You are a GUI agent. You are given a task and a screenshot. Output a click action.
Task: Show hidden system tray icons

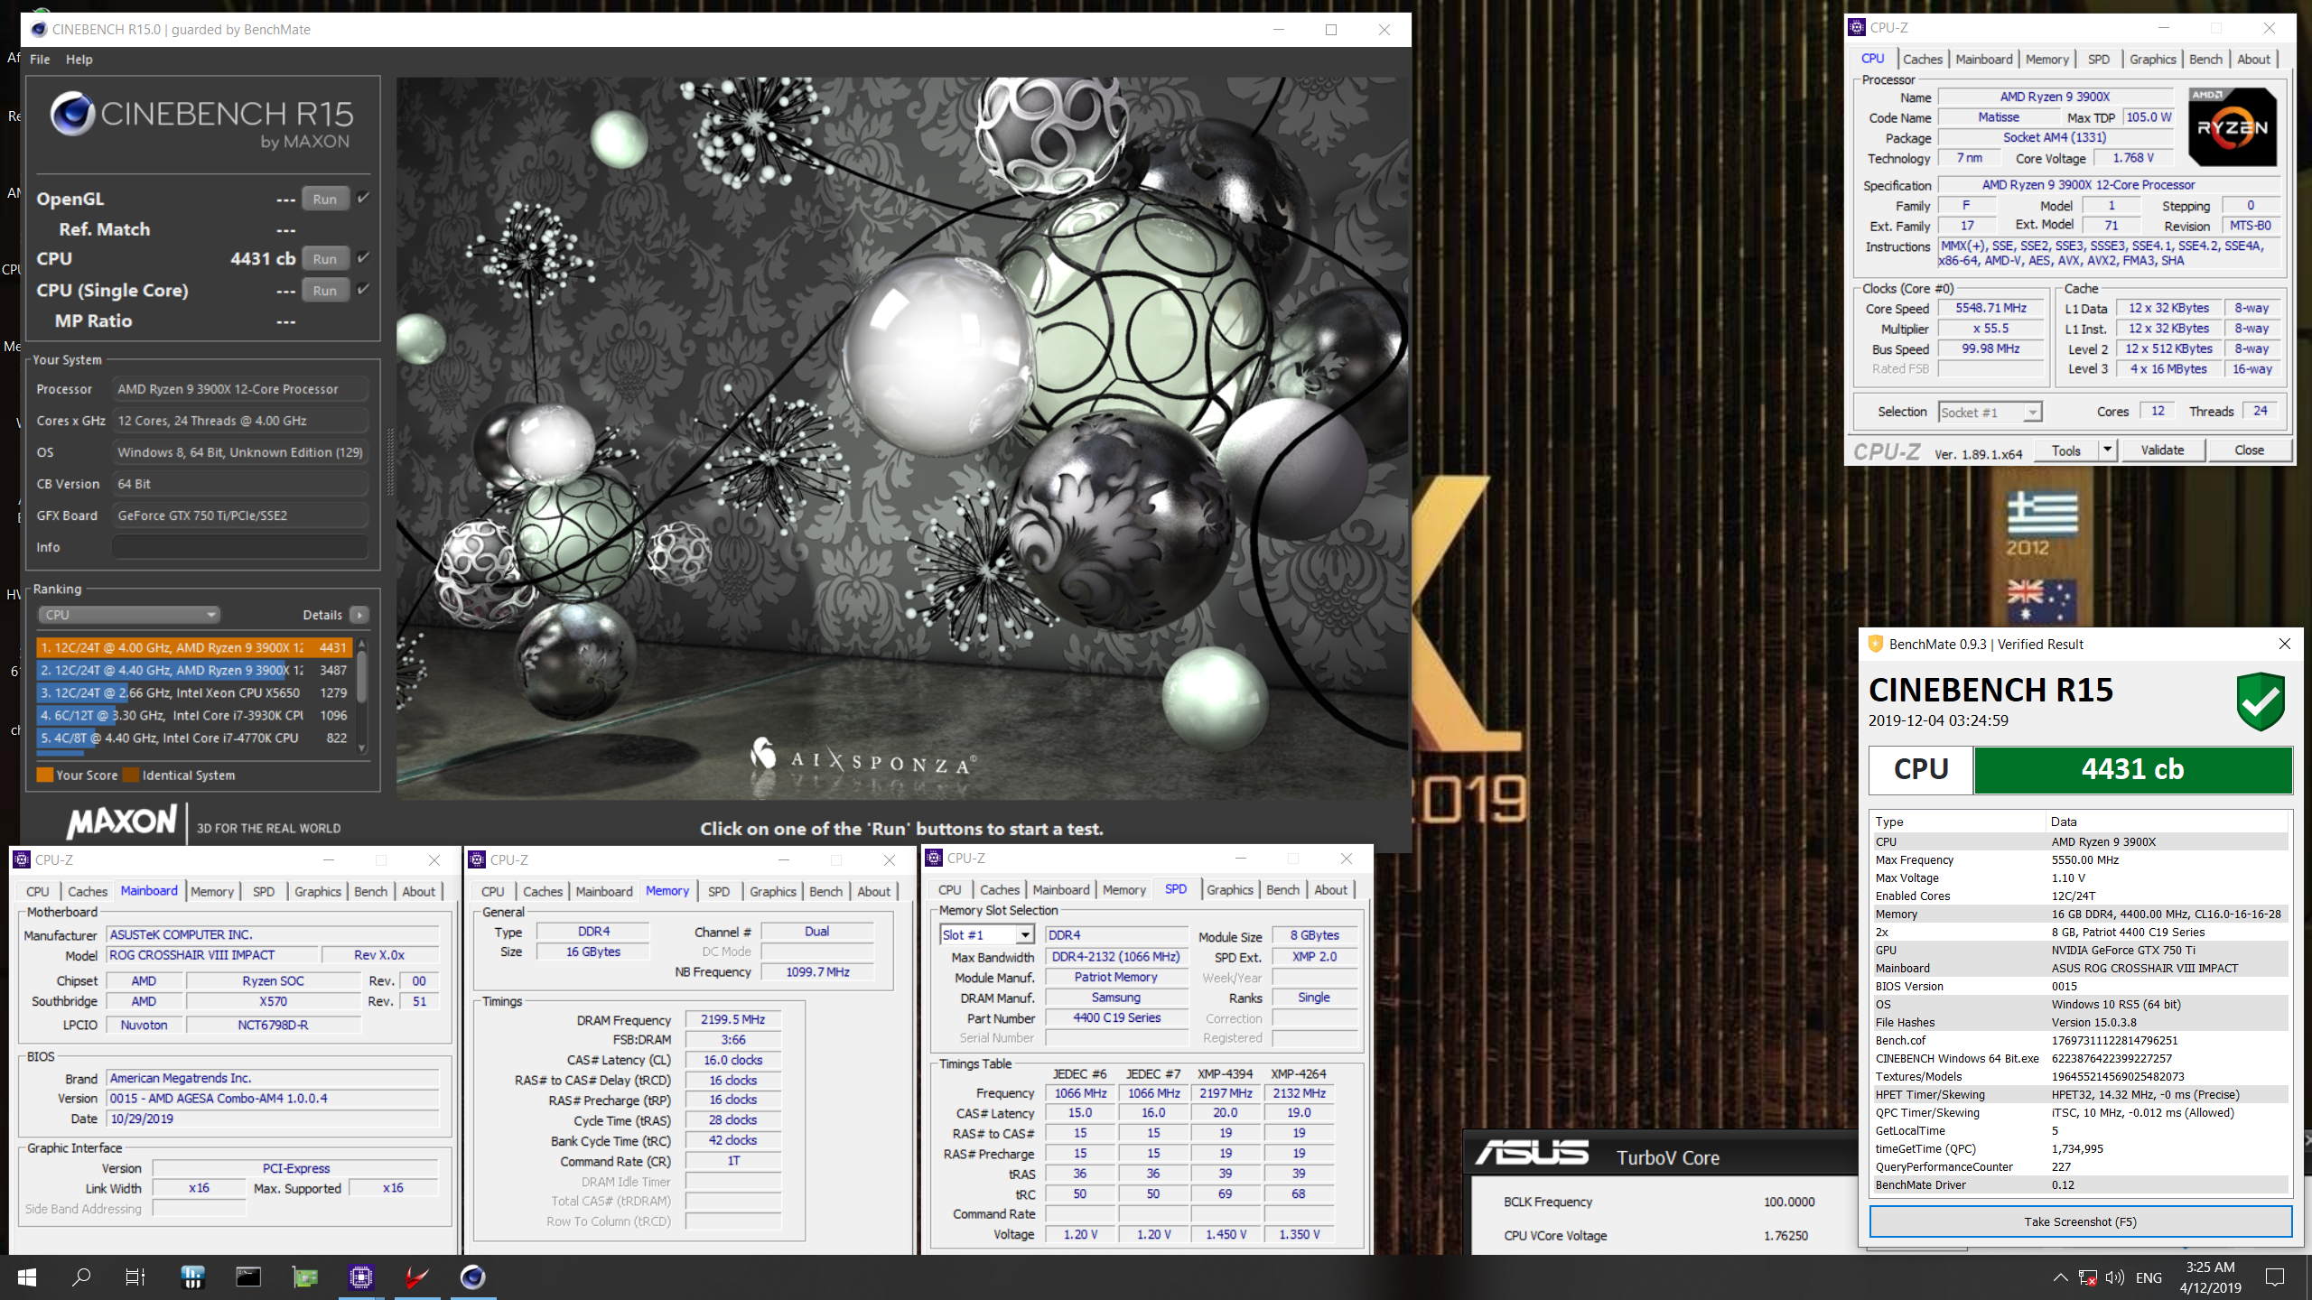[x=2060, y=1277]
